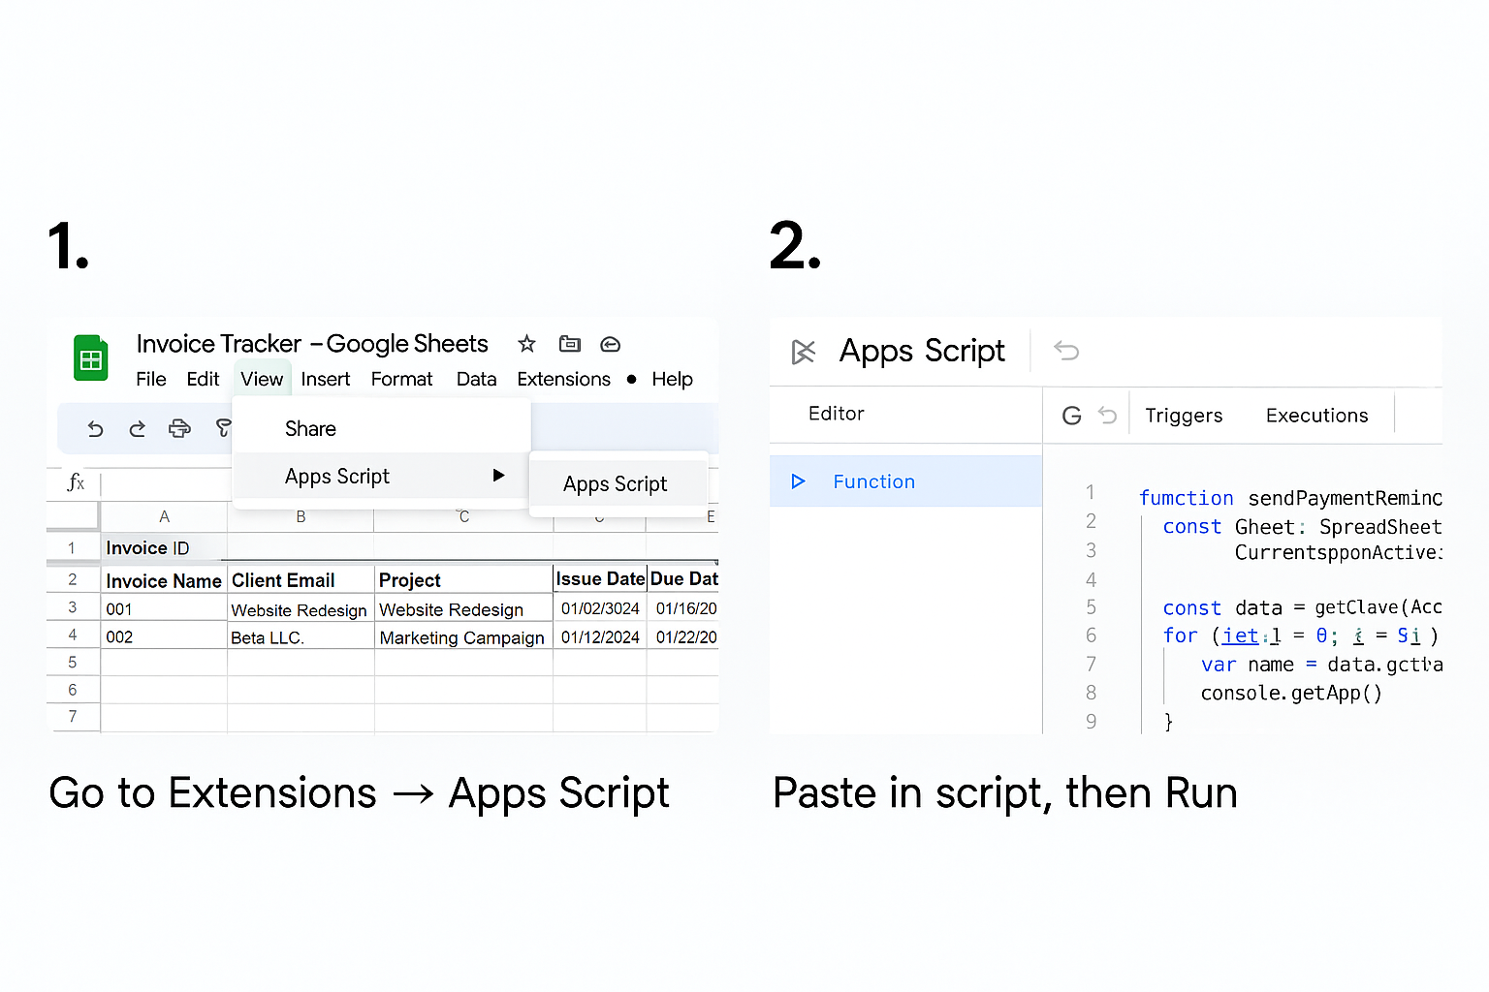The image size is (1489, 992).
Task: Star the Invoice Tracker document
Action: (x=526, y=344)
